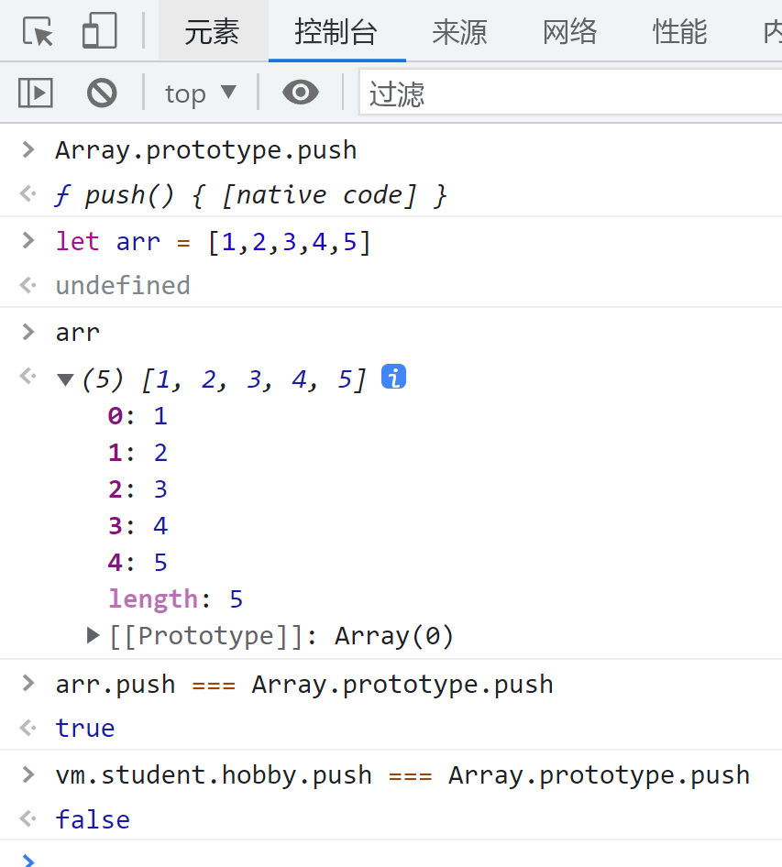Click the length: 5 property row
The width and height of the screenshot is (782, 867).
[x=176, y=599]
